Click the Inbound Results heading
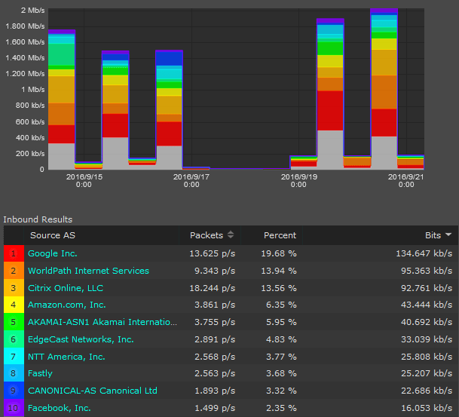 point(38,219)
